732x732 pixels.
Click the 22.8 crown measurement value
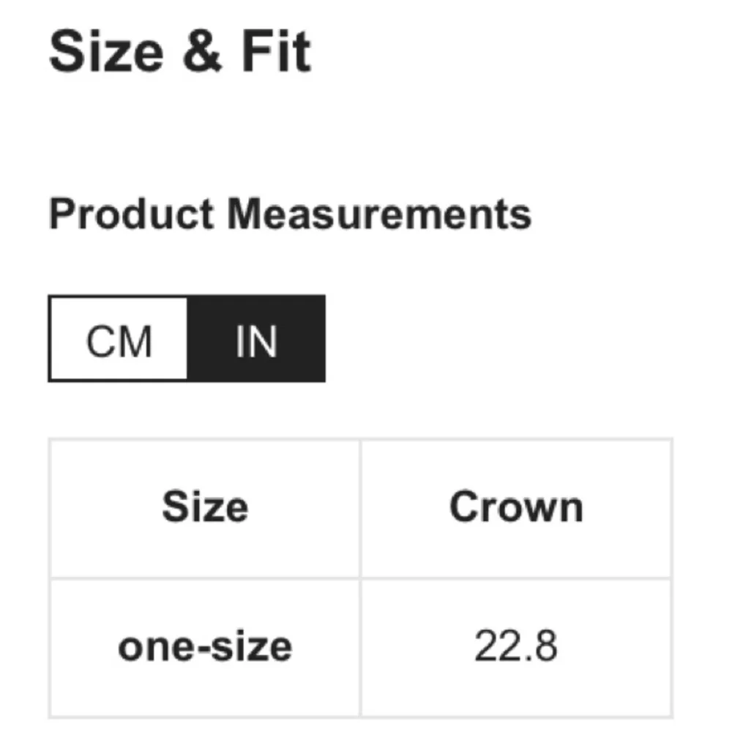(516, 646)
